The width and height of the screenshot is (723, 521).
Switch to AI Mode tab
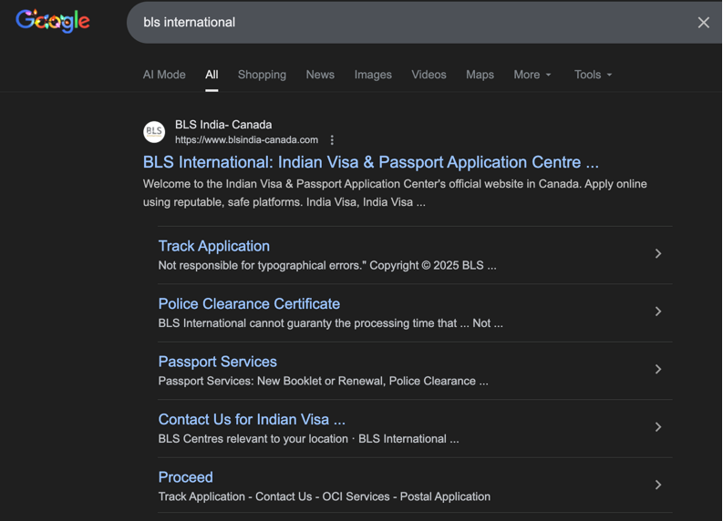click(164, 75)
